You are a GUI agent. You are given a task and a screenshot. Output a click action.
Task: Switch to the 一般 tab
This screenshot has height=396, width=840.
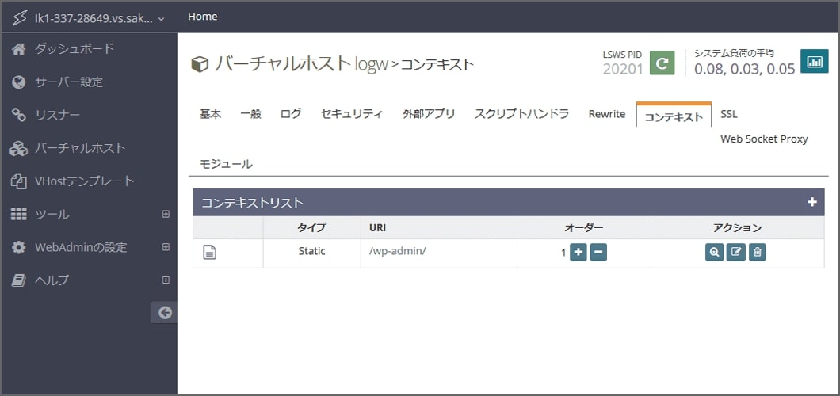pos(250,114)
